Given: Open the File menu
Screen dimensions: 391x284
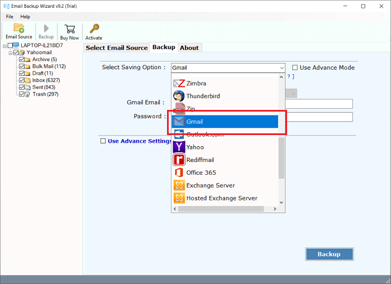Looking at the screenshot, I should [9, 17].
